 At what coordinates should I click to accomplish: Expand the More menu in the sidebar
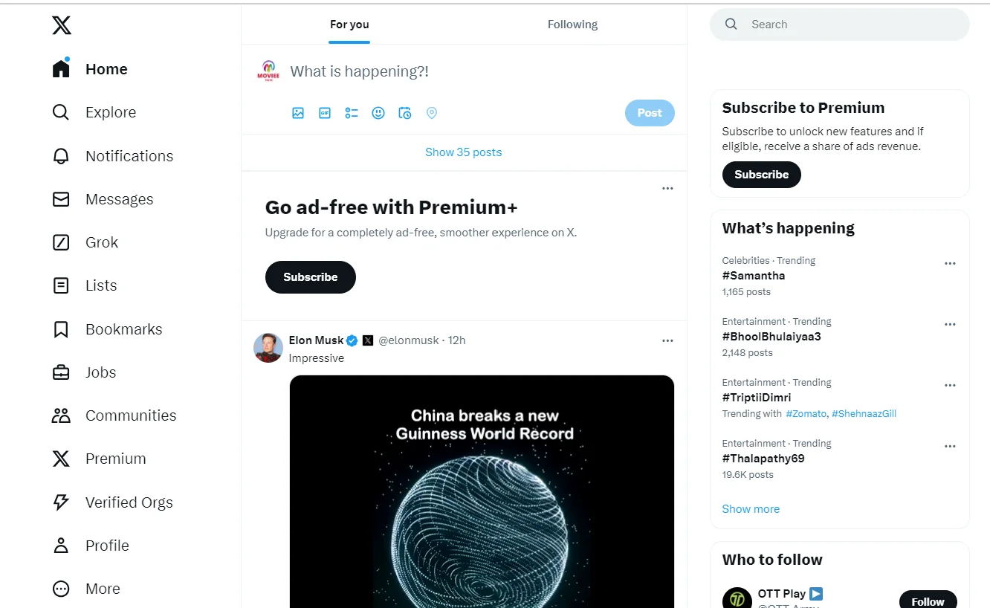[x=86, y=589]
